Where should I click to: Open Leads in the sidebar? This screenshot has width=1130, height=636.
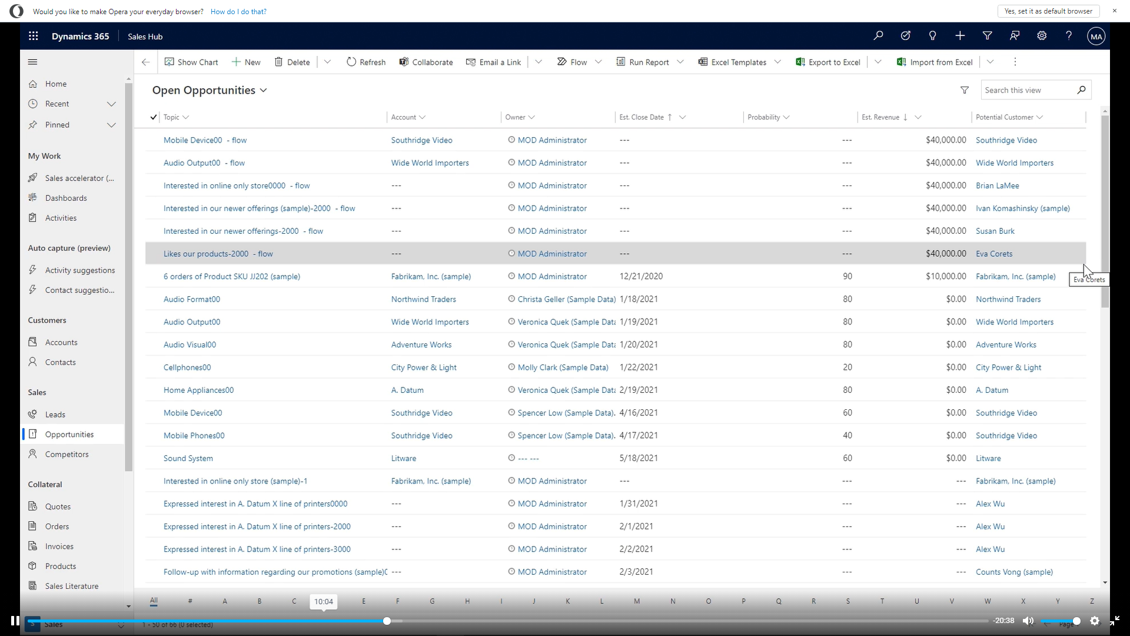tap(55, 415)
